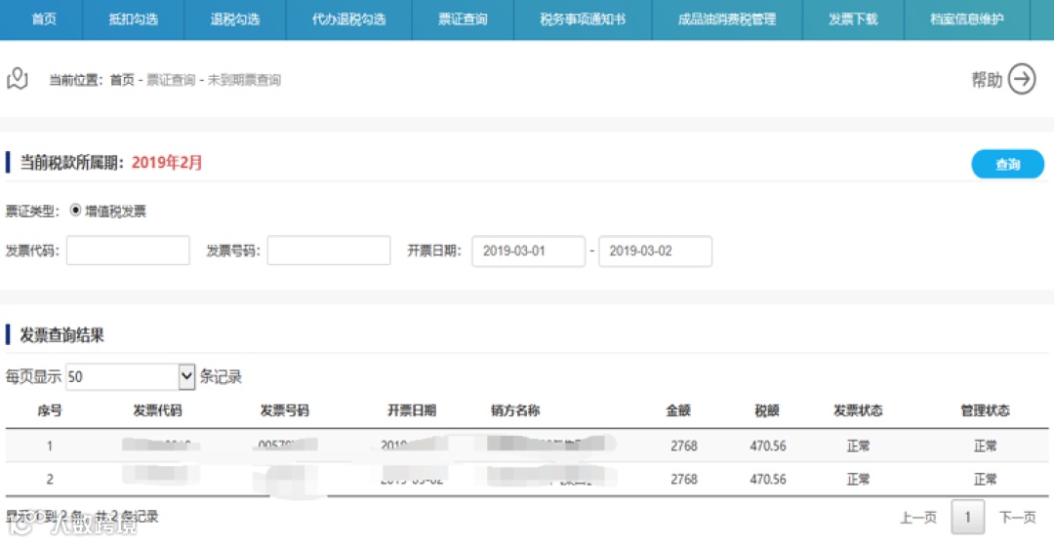Click 发票状态 正常 in row 2

(x=859, y=480)
